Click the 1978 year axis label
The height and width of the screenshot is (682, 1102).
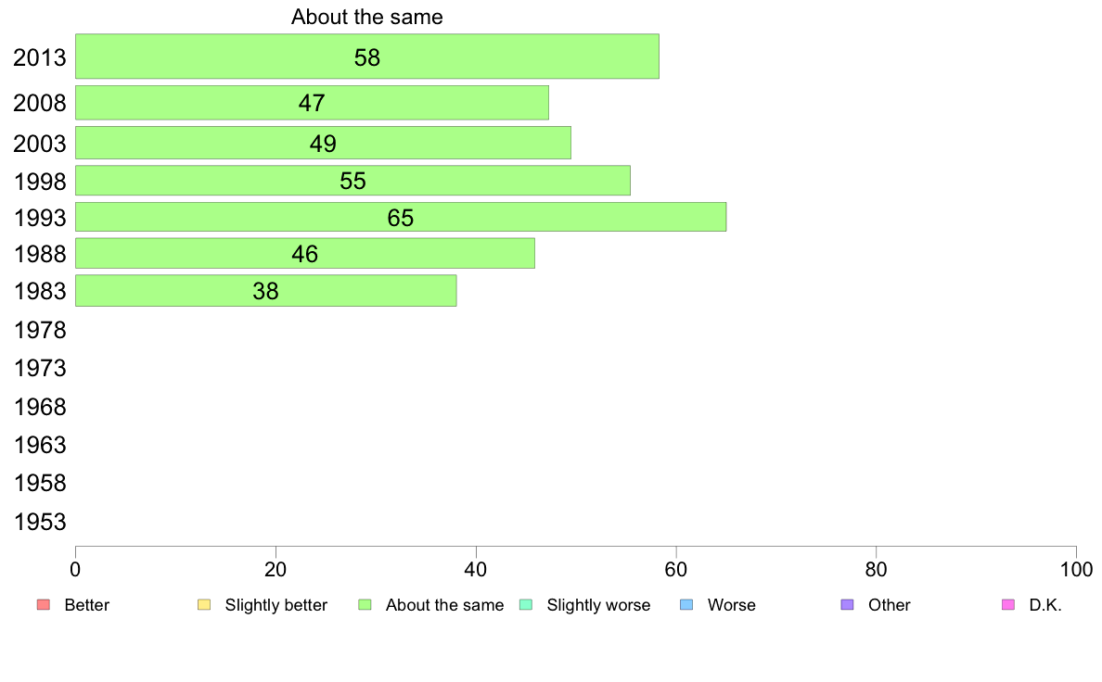[x=40, y=330]
